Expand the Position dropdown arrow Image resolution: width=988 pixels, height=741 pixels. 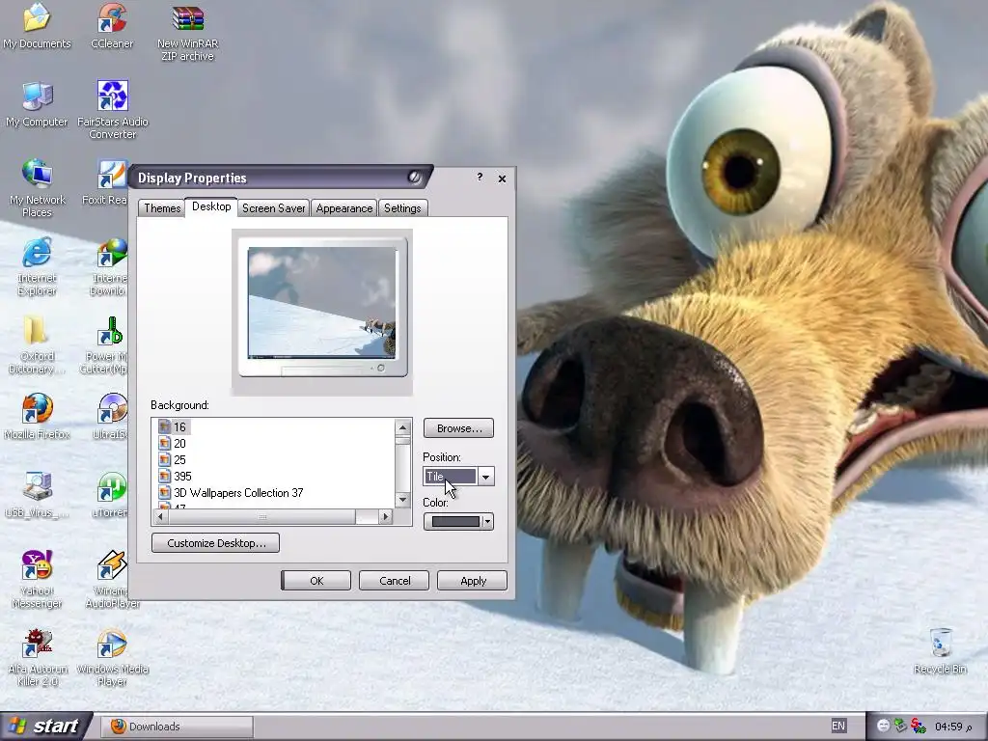pos(486,477)
